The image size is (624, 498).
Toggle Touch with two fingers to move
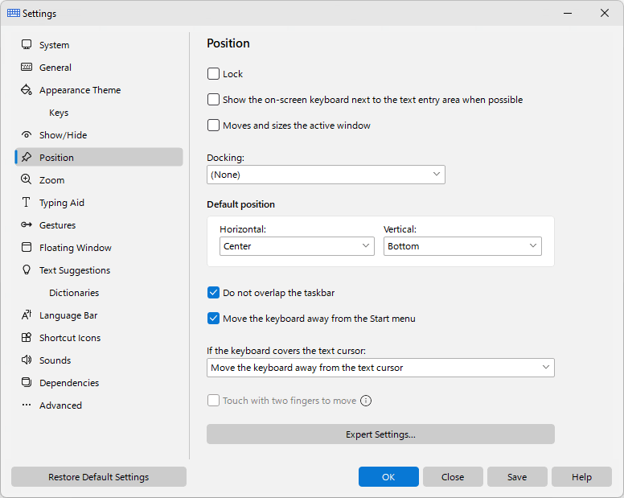pyautogui.click(x=213, y=401)
